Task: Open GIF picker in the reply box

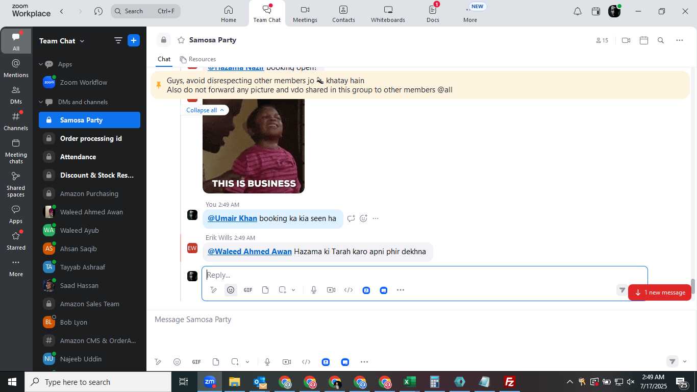Action: pyautogui.click(x=248, y=290)
